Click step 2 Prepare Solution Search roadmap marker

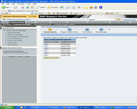70,29
